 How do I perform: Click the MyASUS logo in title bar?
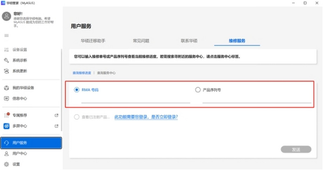tap(3, 3)
